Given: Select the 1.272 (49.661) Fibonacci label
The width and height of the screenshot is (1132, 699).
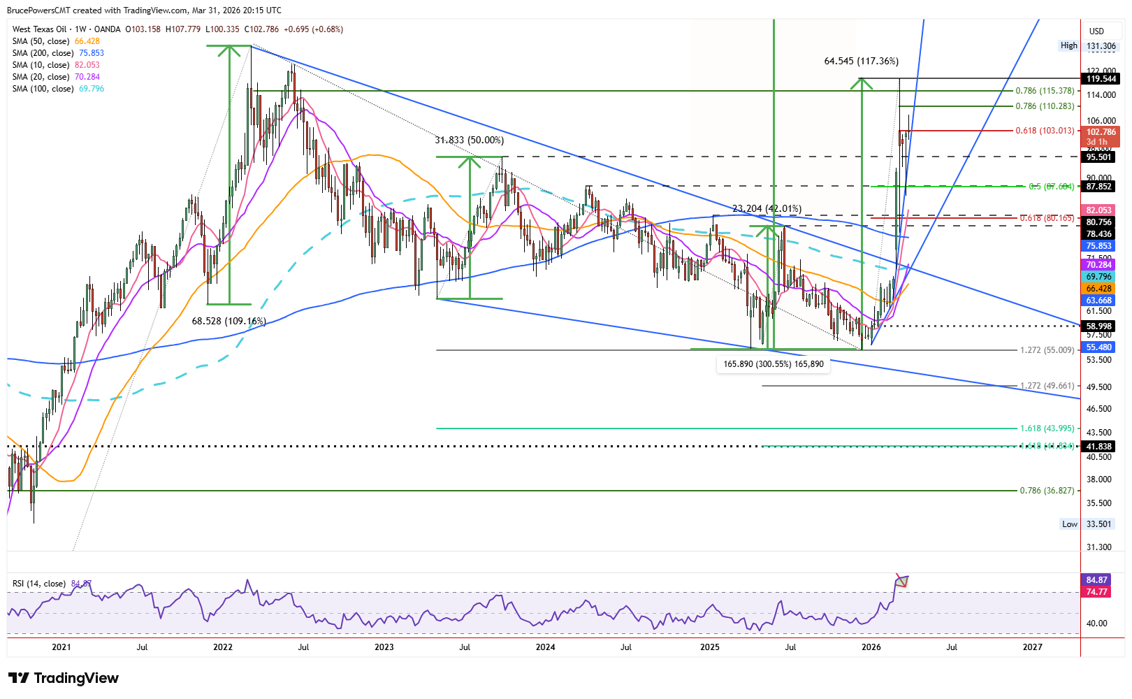Looking at the screenshot, I should pos(1047,386).
